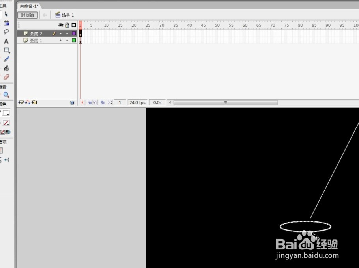
Task: Click the 24.0 fps frame rate
Action: (137, 103)
